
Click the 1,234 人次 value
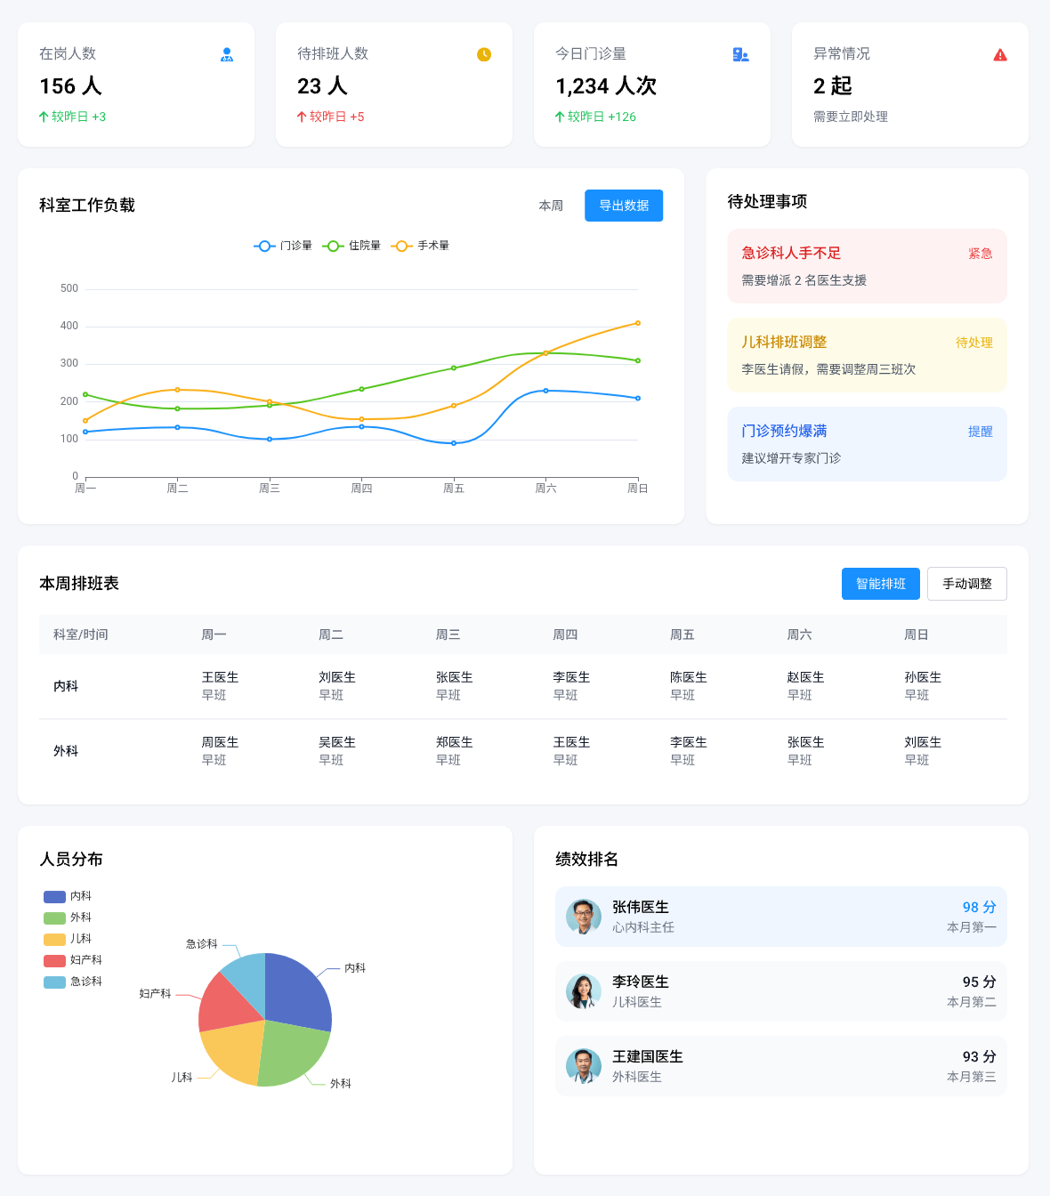point(606,86)
